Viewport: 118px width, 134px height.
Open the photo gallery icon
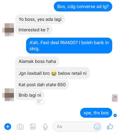click(x=33, y=126)
